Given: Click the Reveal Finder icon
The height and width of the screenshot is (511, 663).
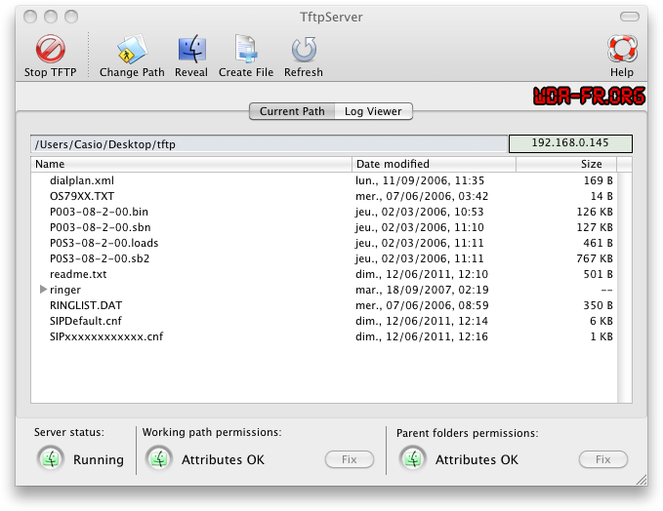Looking at the screenshot, I should (x=191, y=50).
